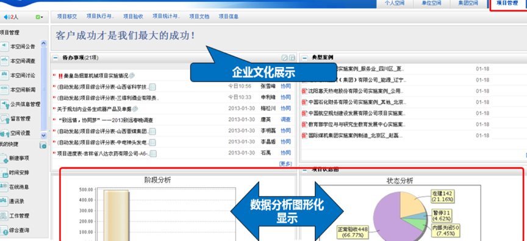Click the edit icon in 待办事项 header
Screen dimensions: 527x241
click(x=284, y=58)
